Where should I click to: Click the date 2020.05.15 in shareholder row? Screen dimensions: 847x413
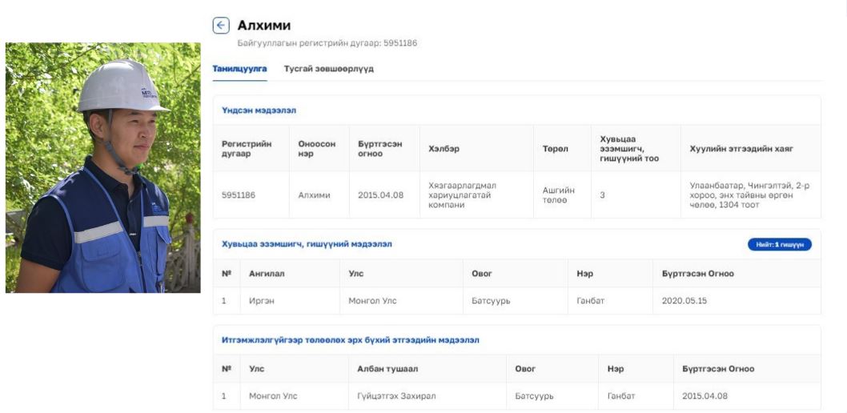(x=684, y=301)
